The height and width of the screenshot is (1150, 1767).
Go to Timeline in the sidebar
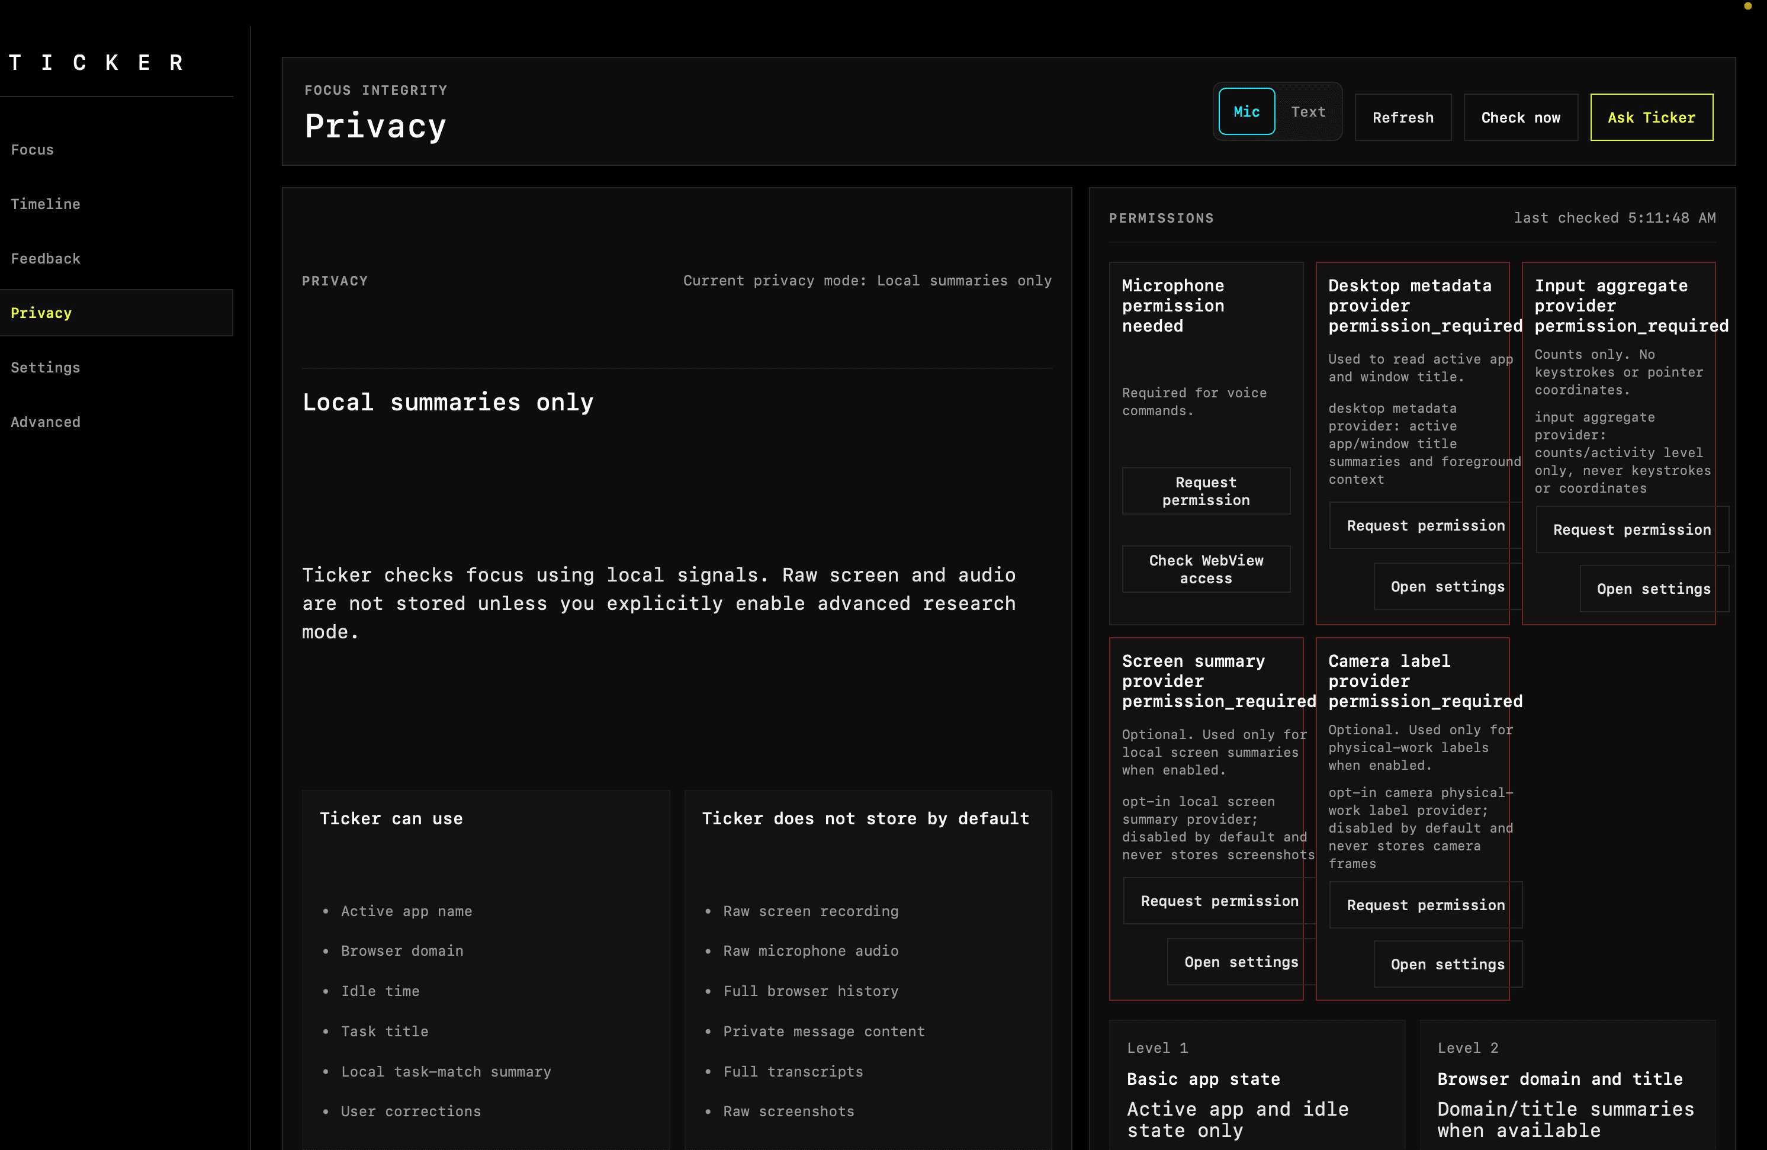[x=116, y=204]
